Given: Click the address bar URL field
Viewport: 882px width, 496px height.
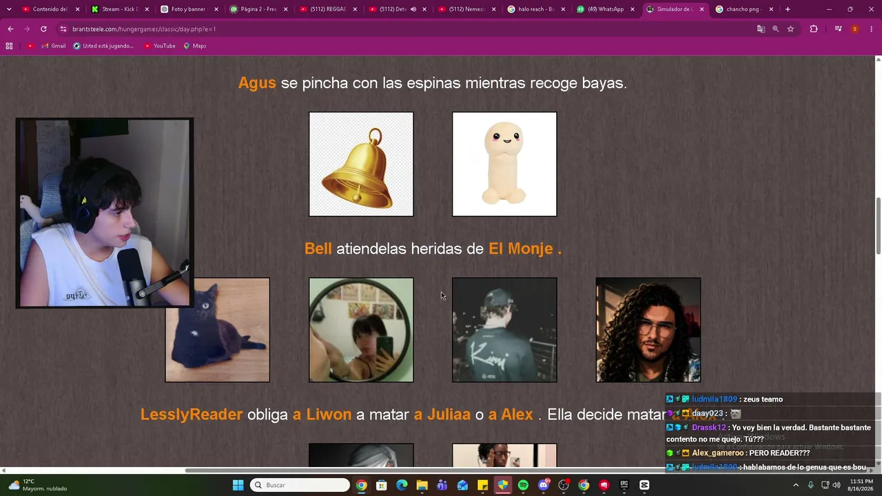Looking at the screenshot, I should pyautogui.click(x=407, y=29).
